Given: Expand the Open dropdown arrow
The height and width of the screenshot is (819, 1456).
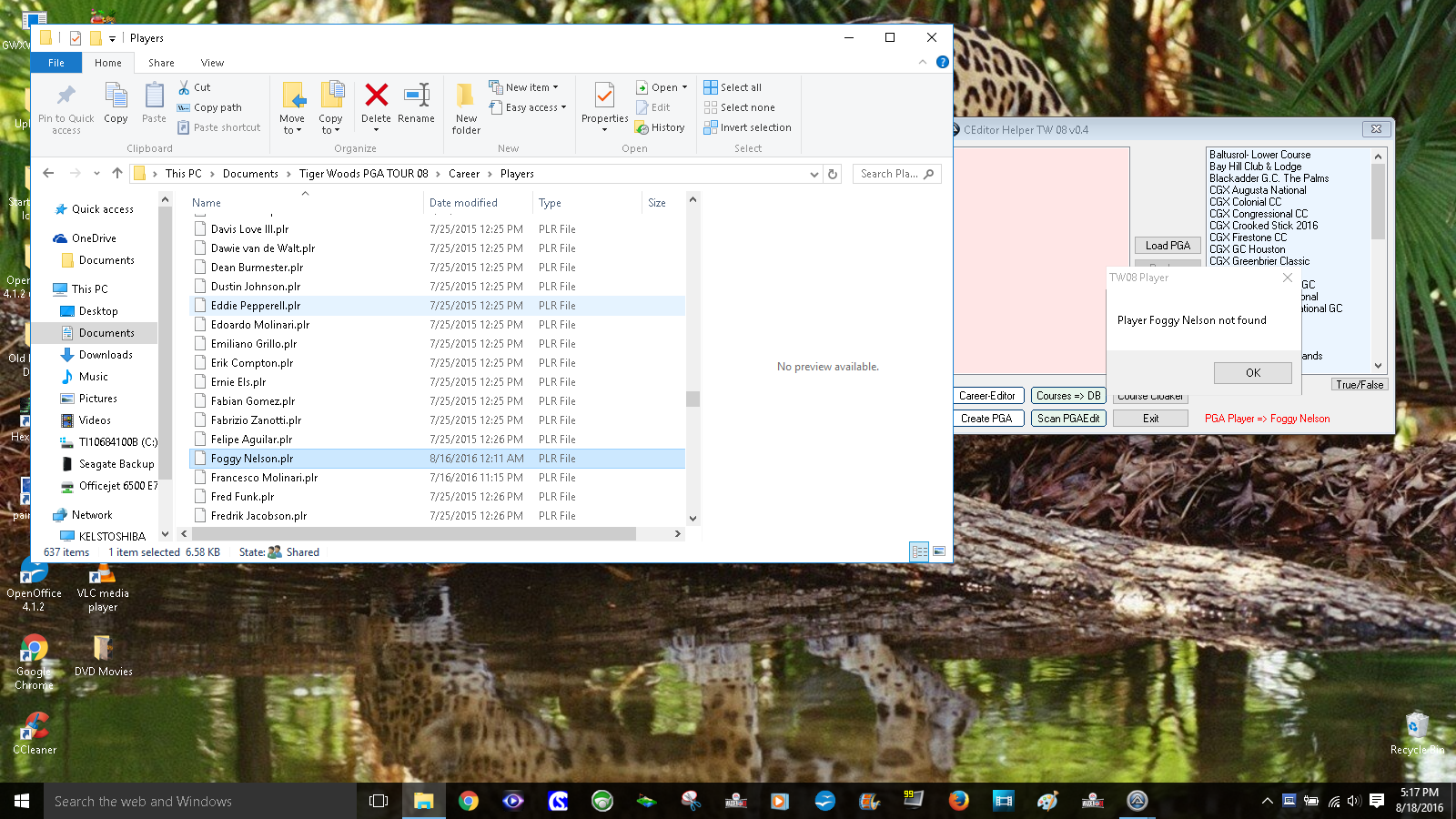Looking at the screenshot, I should click(684, 87).
